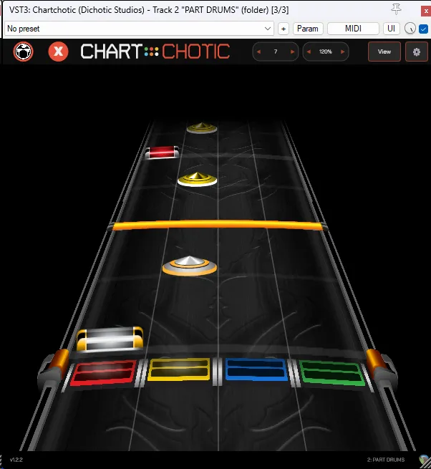
Task: Click the top yellow cymbal note
Action: pyautogui.click(x=202, y=128)
